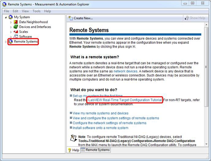This screenshot has width=211, height=161.
Task: Select Data Neighborhood in the tree
Action: coord(33,22)
